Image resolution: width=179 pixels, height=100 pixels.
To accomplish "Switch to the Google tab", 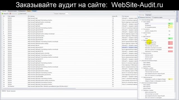I will (x=34, y=11).
